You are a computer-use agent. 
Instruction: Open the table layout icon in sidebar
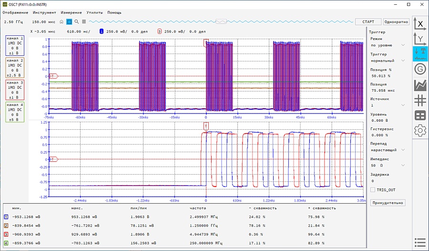tap(420, 115)
